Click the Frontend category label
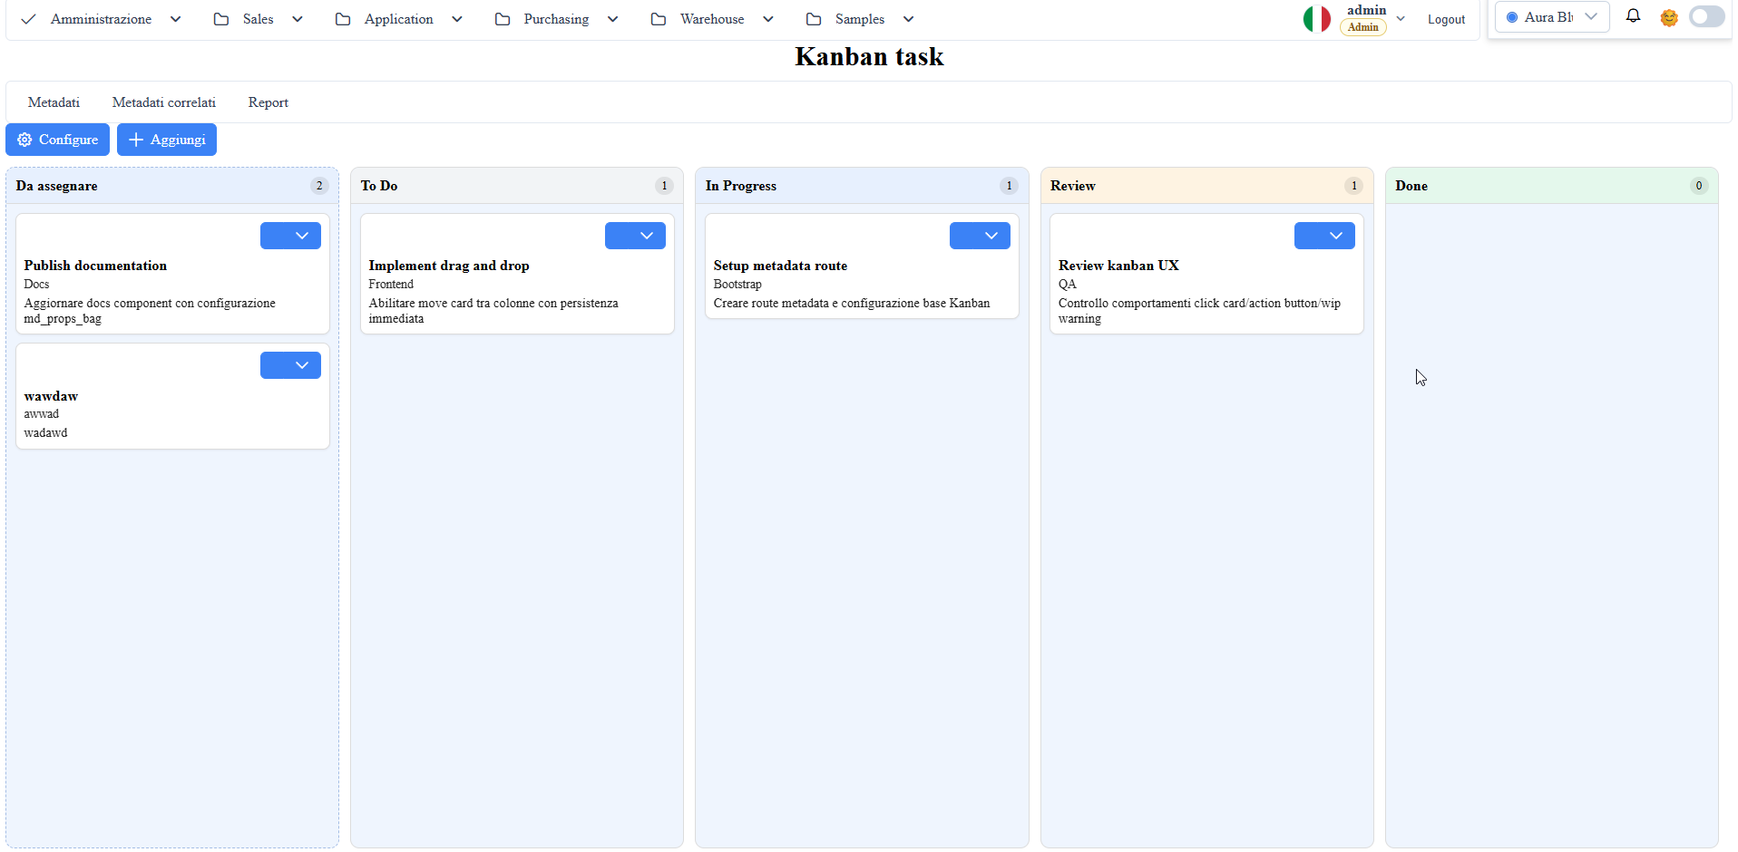Image resolution: width=1738 pixels, height=852 pixels. [391, 285]
